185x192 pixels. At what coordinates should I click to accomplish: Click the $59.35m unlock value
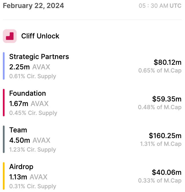pyautogui.click(x=167, y=99)
